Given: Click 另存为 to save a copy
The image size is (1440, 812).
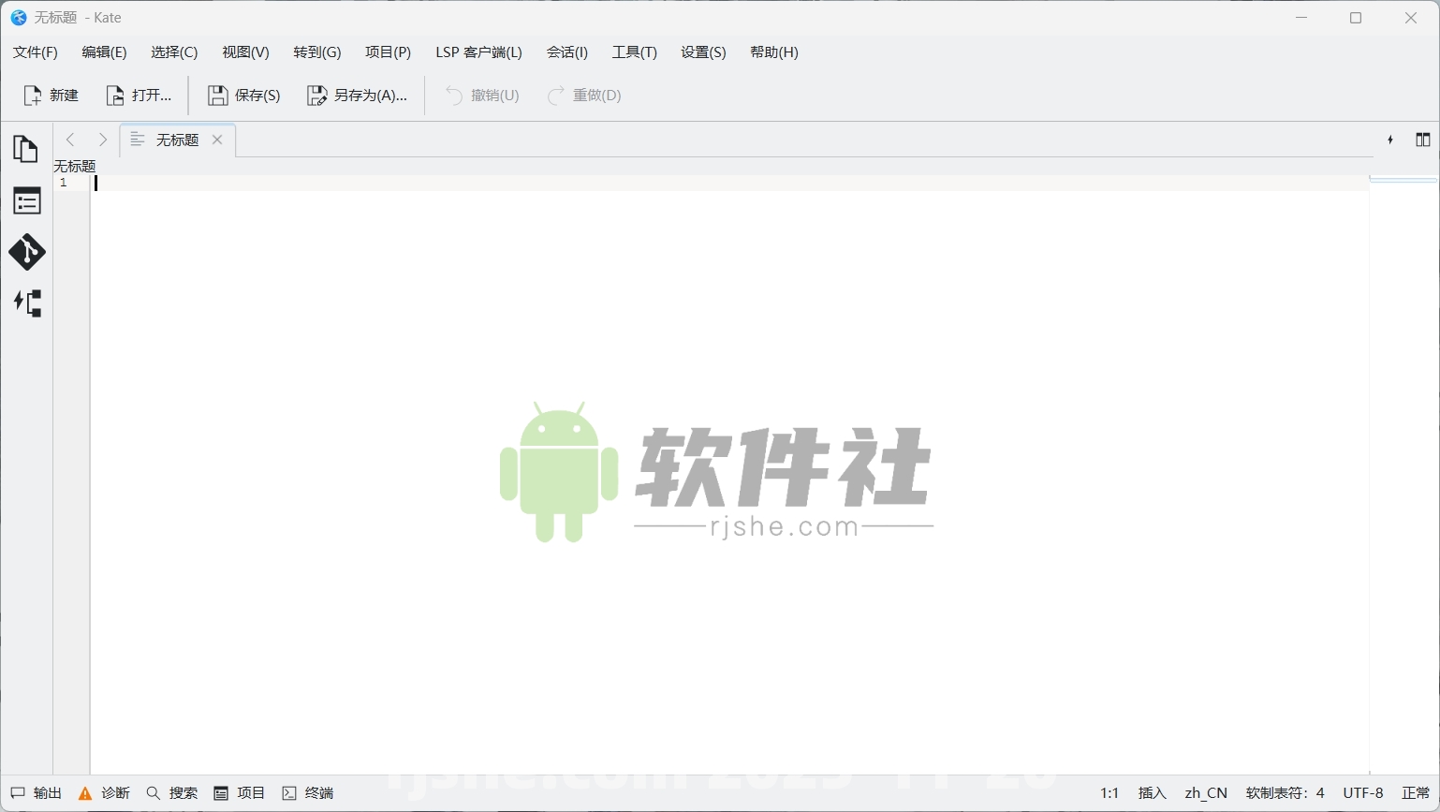Looking at the screenshot, I should 358,95.
